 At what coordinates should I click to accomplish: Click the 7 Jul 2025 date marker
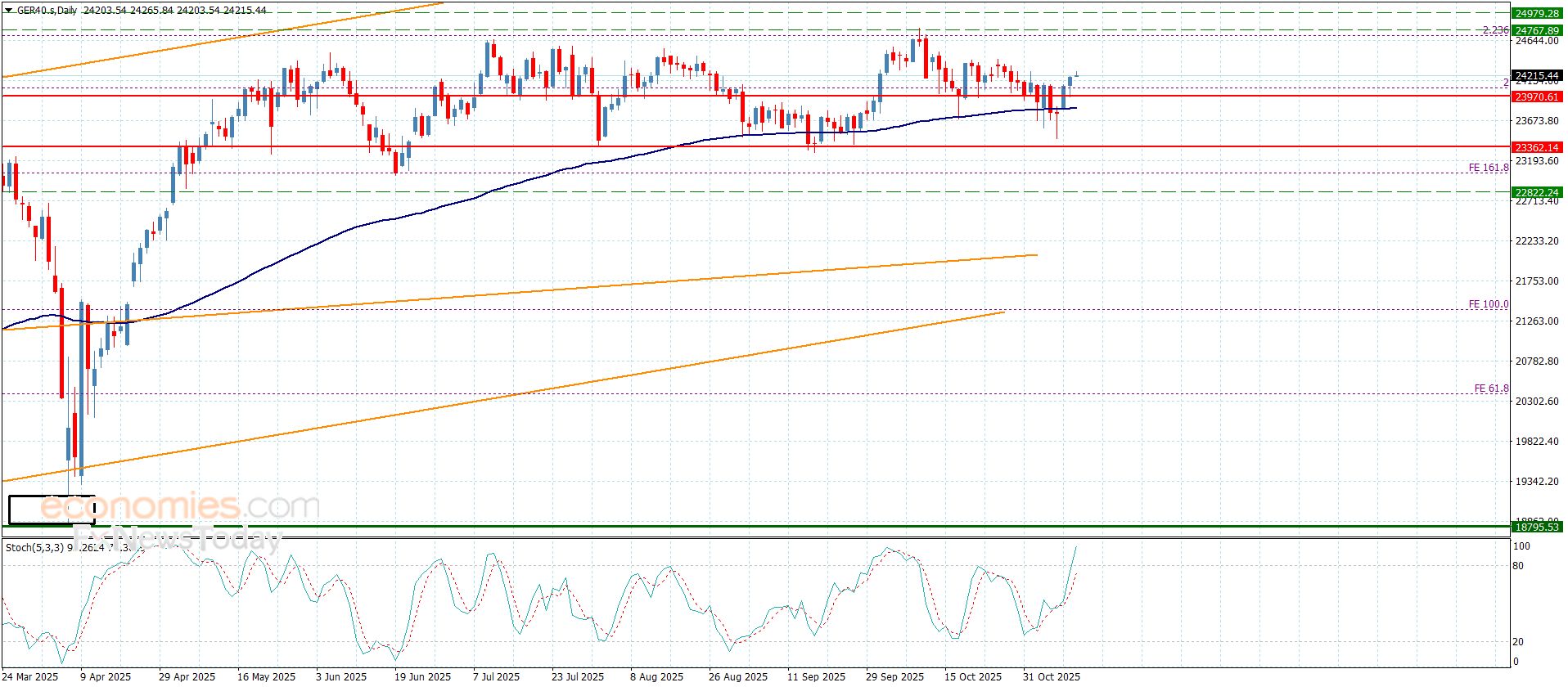[x=496, y=676]
